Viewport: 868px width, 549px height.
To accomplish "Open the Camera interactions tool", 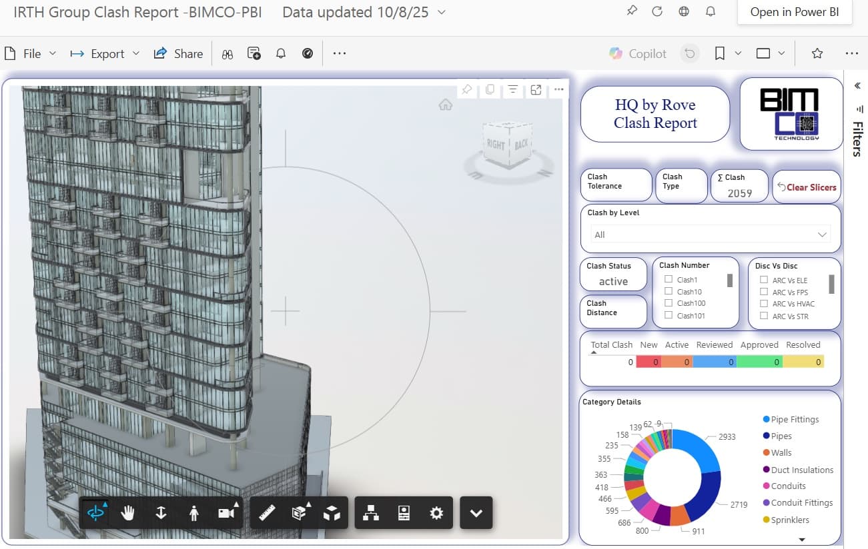I will point(227,512).
